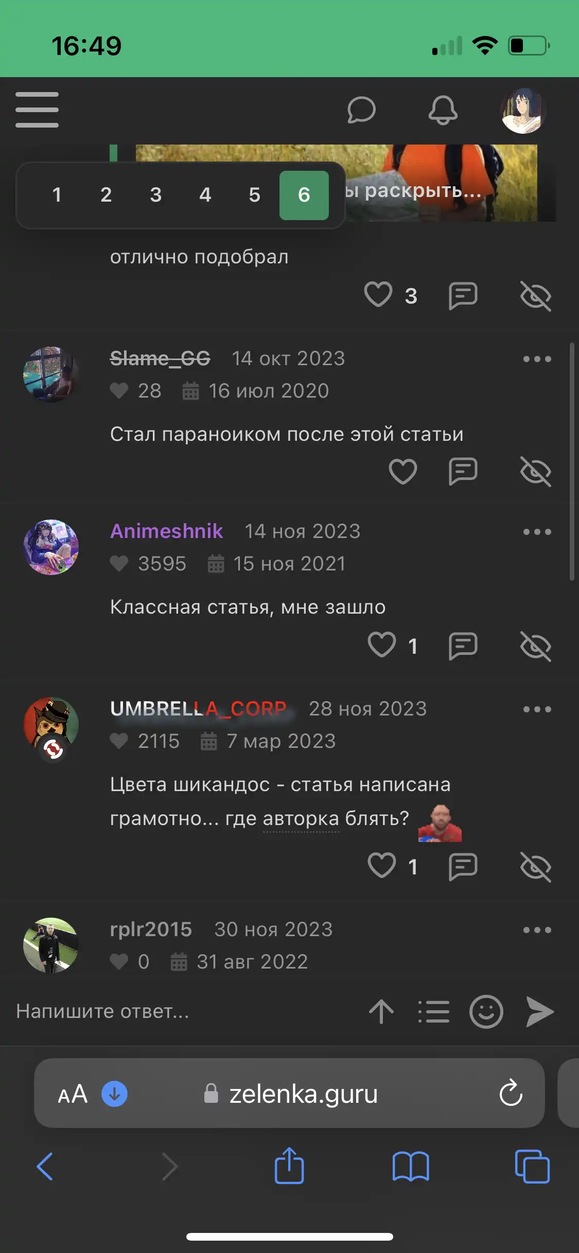The image size is (579, 1253).
Task: Open the conversations chat bubble icon
Action: 361,110
